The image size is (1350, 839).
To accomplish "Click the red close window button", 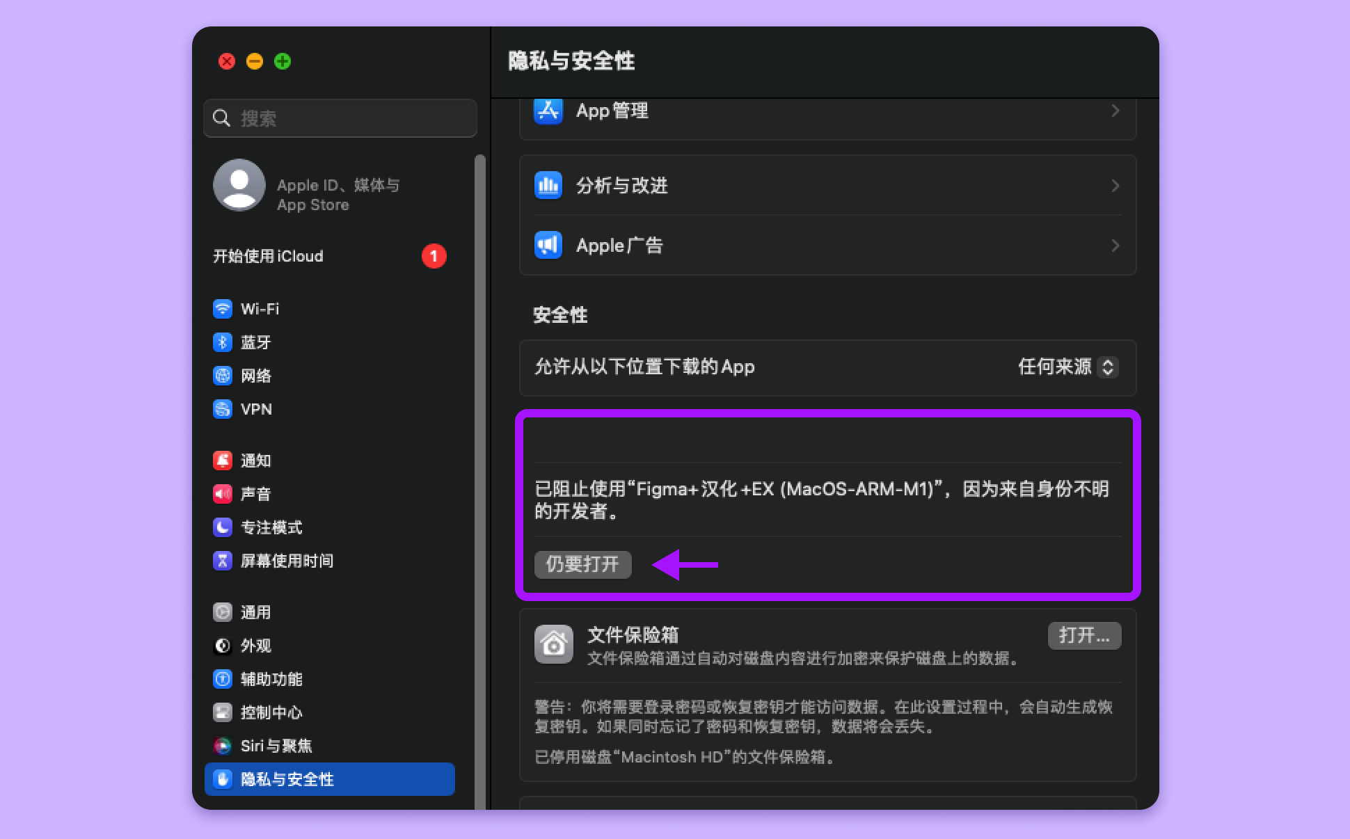I will coord(227,61).
